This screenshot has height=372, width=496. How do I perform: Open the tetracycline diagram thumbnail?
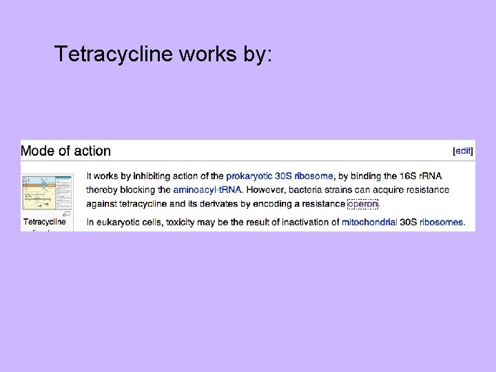(x=47, y=193)
